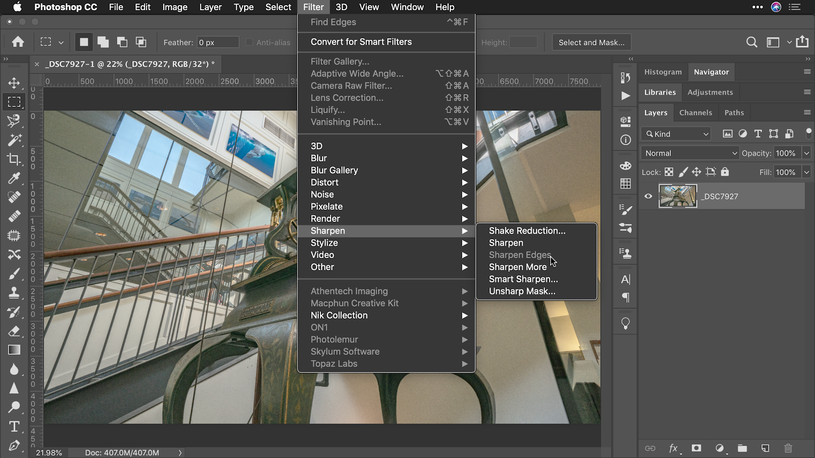Hide the _DSC7927 layer visibility
Screen dimensions: 815x458
click(x=648, y=196)
